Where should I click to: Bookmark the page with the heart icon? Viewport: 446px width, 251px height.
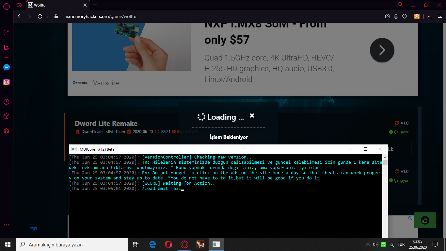[x=405, y=16]
